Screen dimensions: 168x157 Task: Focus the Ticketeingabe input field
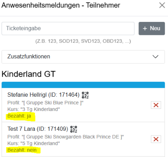68,29
